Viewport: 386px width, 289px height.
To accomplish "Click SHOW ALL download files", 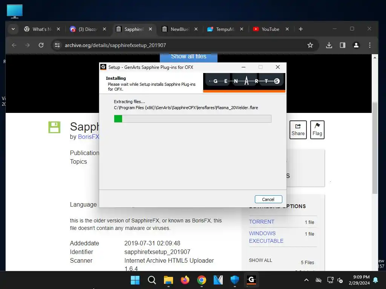I will 260,260.
